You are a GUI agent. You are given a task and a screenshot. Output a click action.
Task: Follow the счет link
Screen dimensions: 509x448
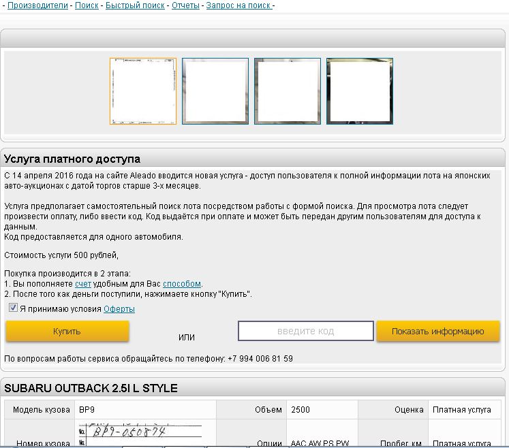pyautogui.click(x=82, y=284)
